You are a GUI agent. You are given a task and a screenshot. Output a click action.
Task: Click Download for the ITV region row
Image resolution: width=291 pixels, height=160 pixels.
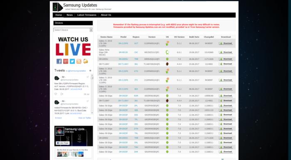pos(226,80)
